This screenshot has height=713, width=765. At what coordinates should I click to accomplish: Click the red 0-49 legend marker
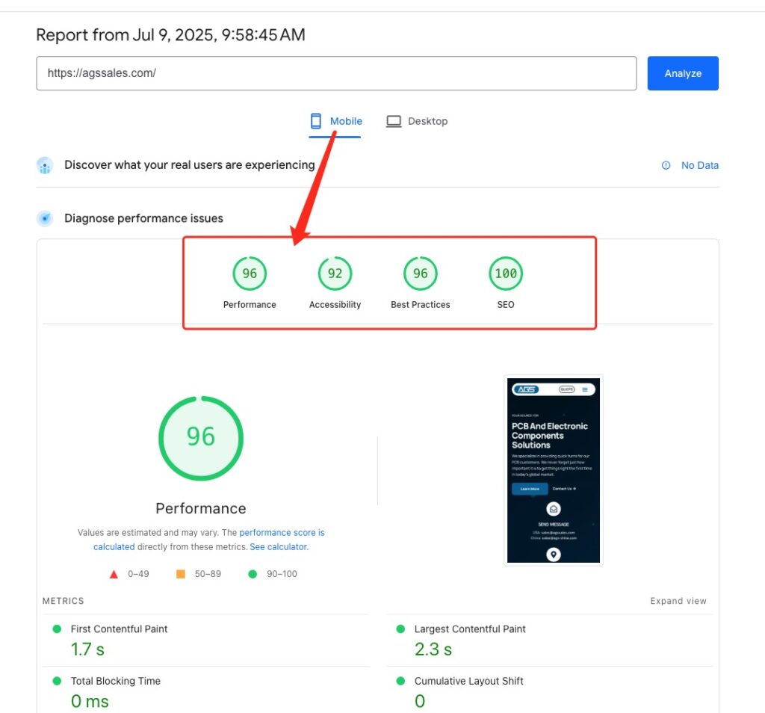114,574
